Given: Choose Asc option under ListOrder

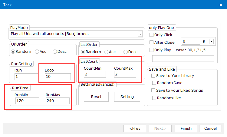Looking at the screenshot, I should coord(107,52).
